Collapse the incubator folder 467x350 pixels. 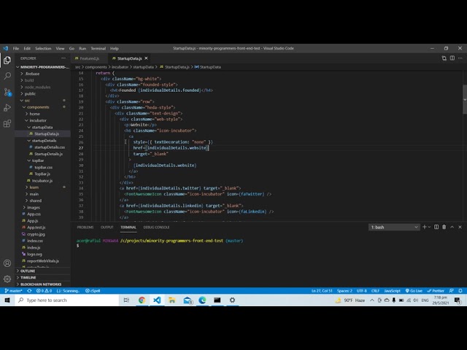tap(38, 120)
